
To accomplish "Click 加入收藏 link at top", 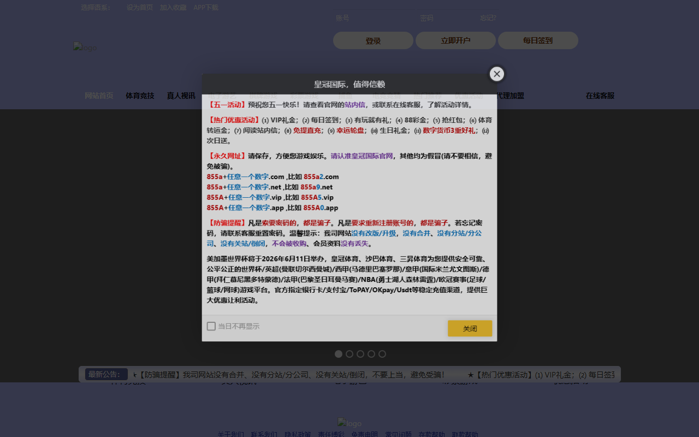I will pyautogui.click(x=173, y=8).
